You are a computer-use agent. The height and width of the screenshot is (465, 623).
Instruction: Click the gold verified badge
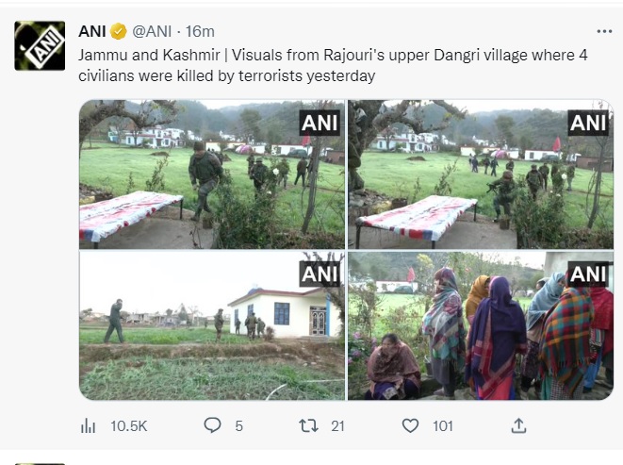coord(119,31)
